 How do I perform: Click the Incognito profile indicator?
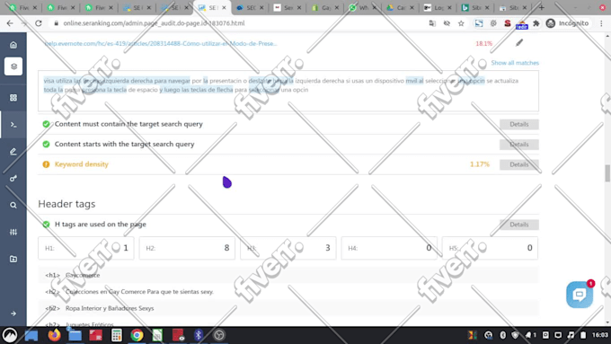[x=567, y=23]
